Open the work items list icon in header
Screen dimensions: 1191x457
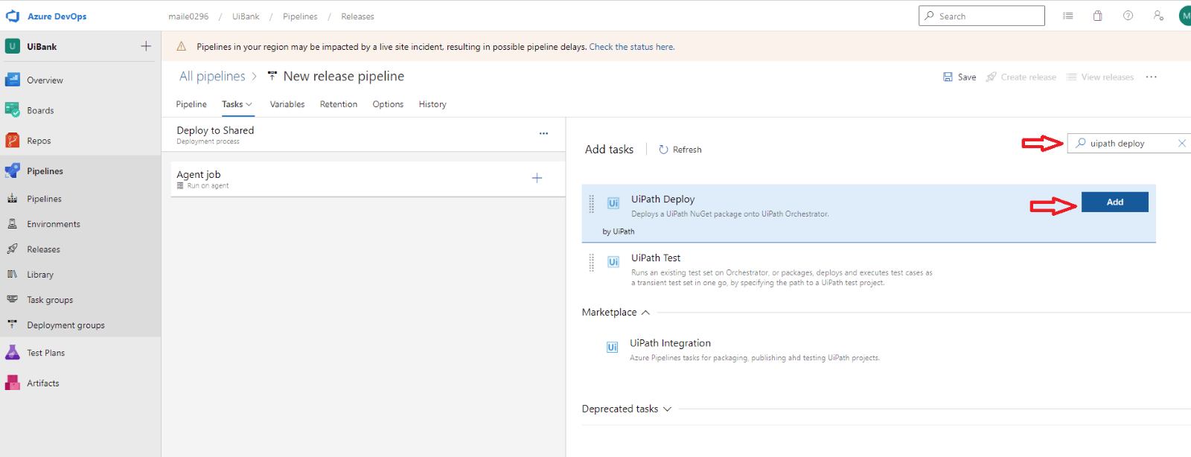(1068, 16)
